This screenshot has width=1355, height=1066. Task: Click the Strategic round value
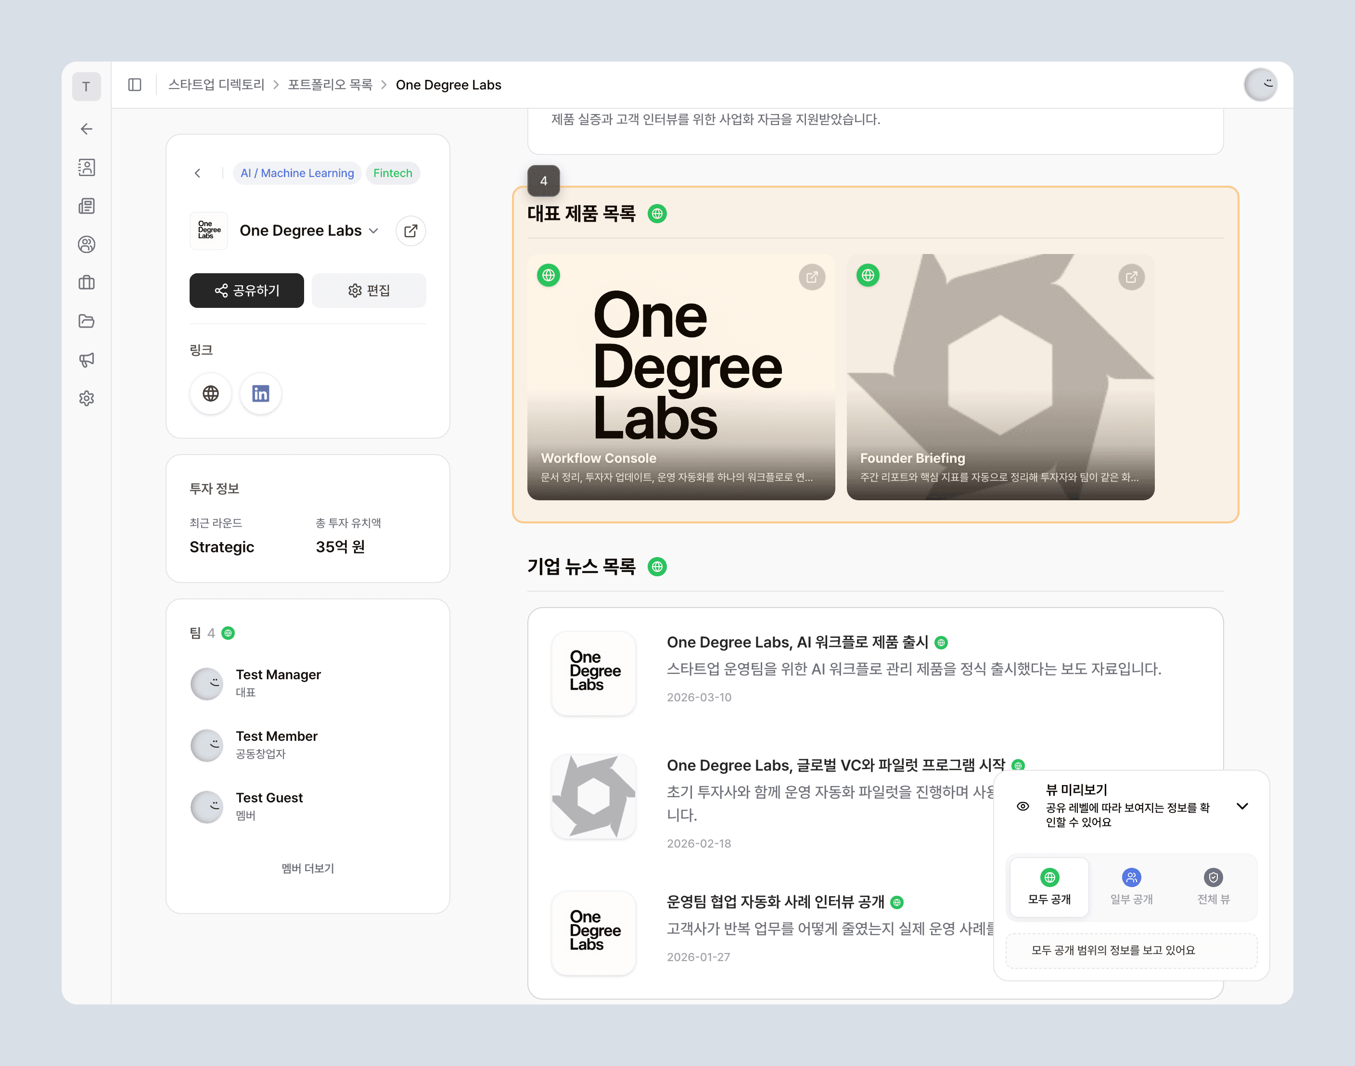pyautogui.click(x=221, y=547)
